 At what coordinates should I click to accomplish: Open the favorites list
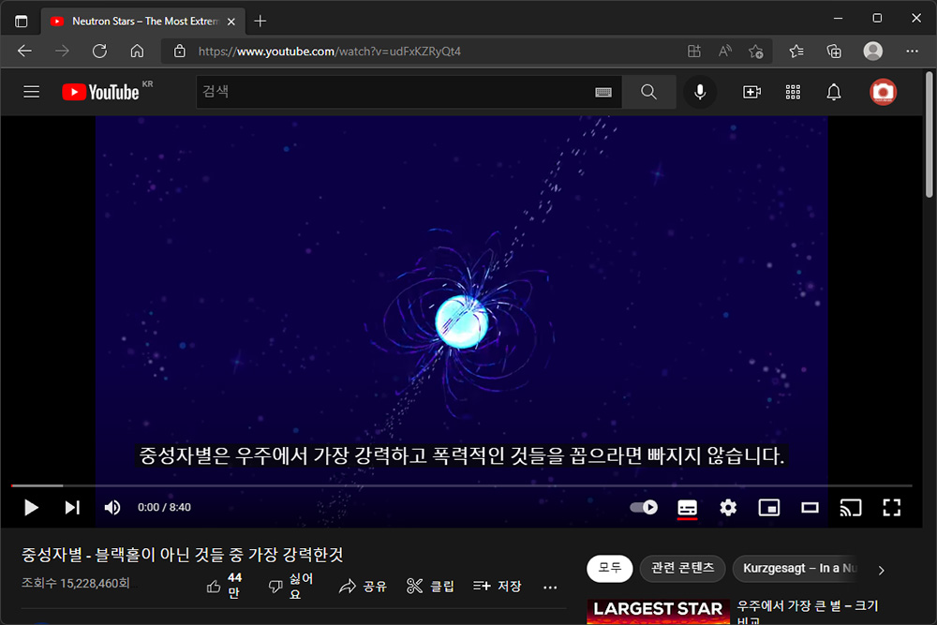796,52
